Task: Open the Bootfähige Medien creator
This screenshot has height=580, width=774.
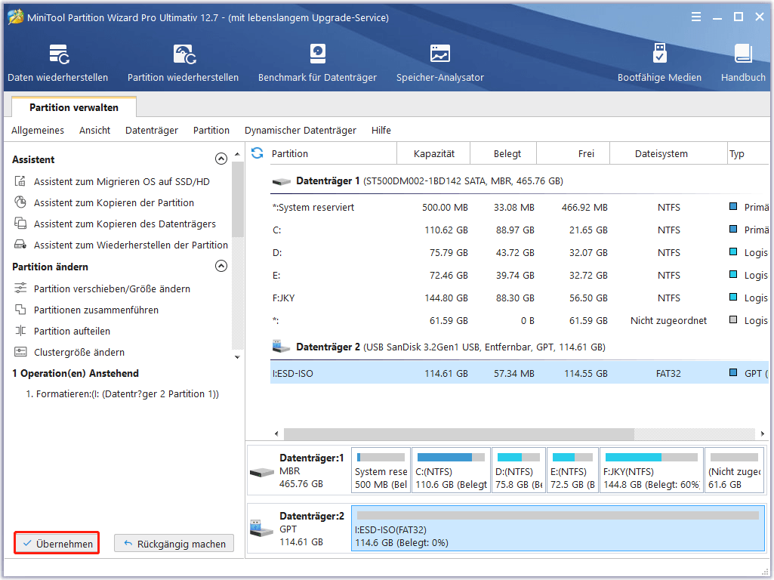Action: 658,62
